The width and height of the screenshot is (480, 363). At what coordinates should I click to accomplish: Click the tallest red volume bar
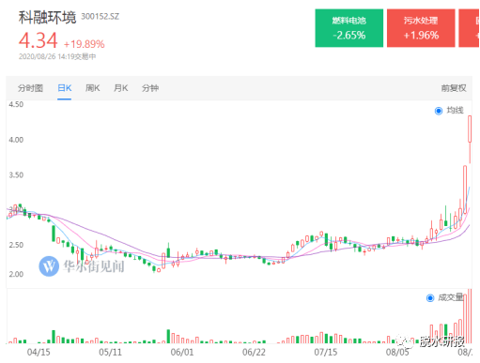[470, 316]
